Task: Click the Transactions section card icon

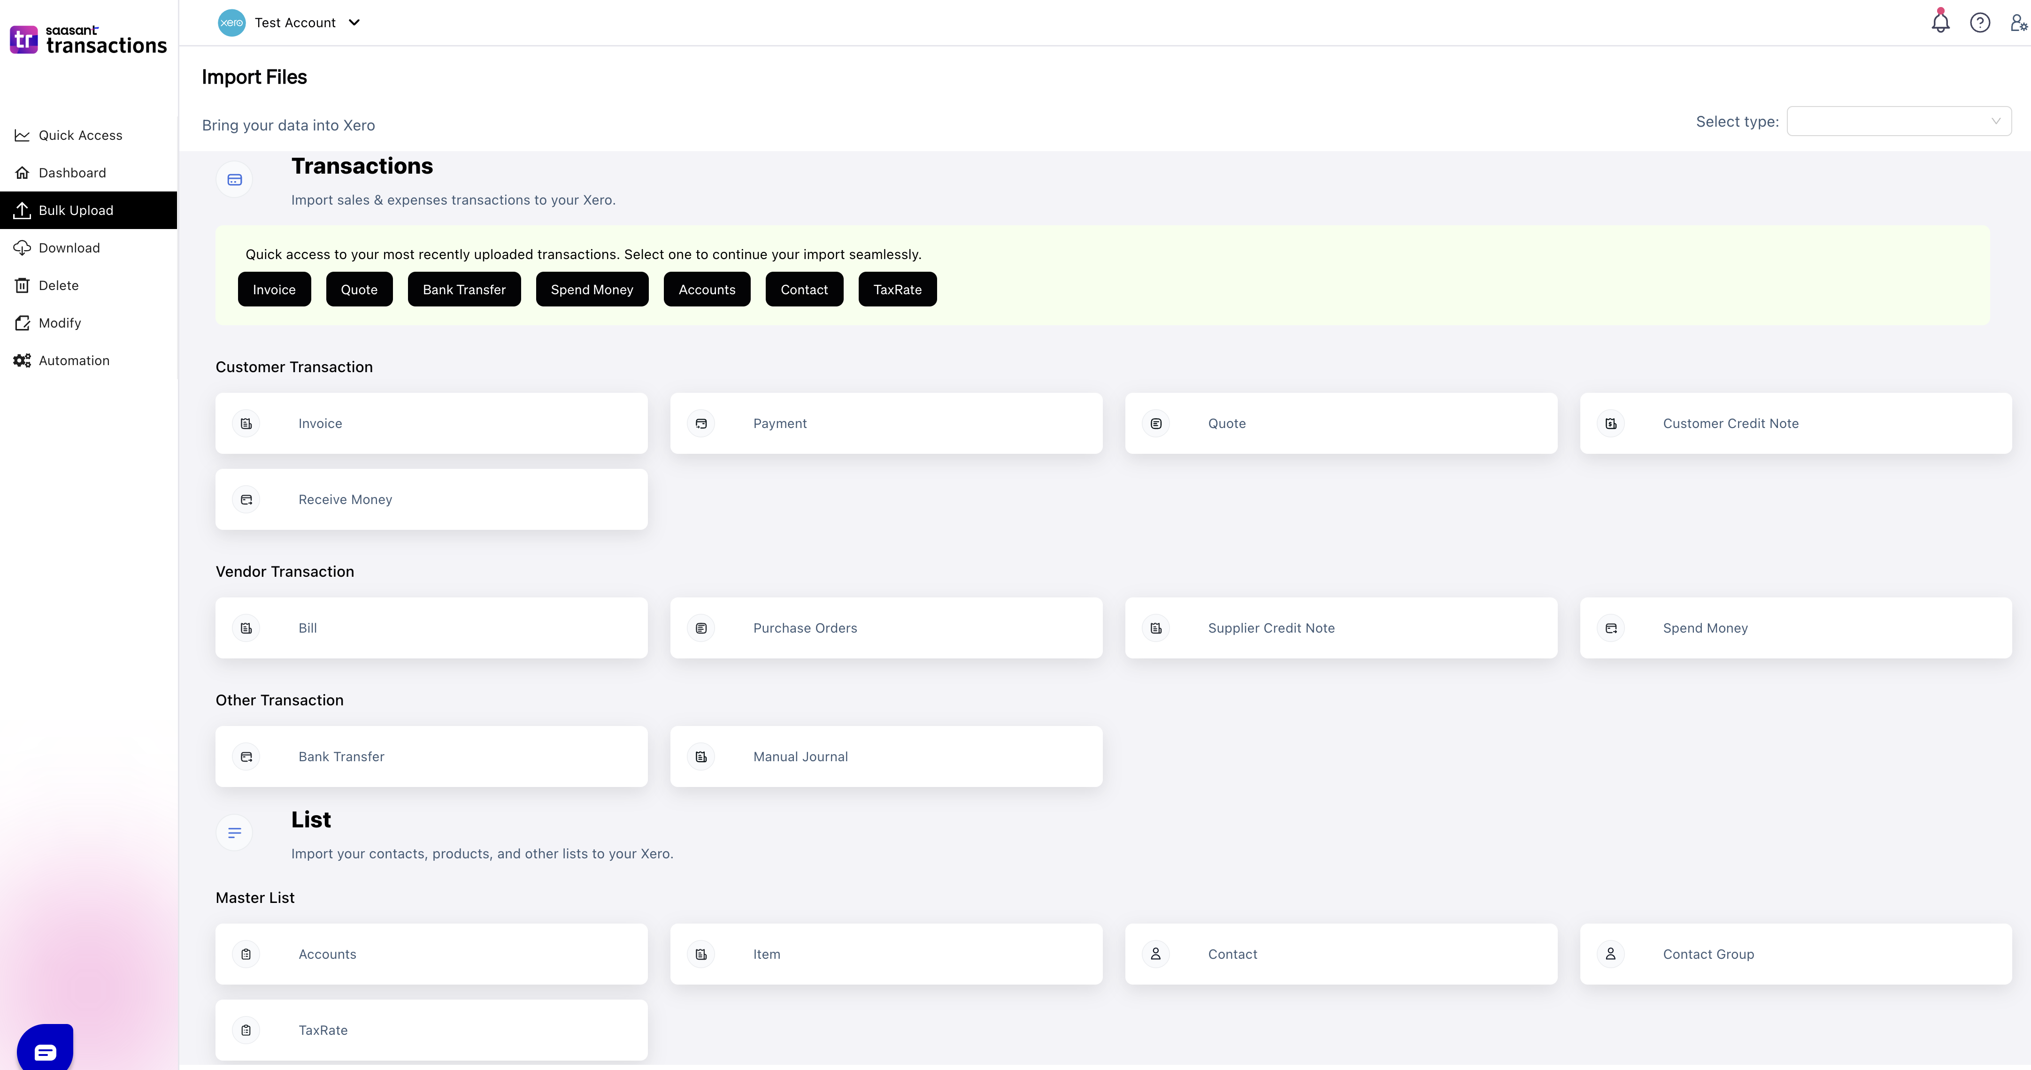Action: point(234,180)
